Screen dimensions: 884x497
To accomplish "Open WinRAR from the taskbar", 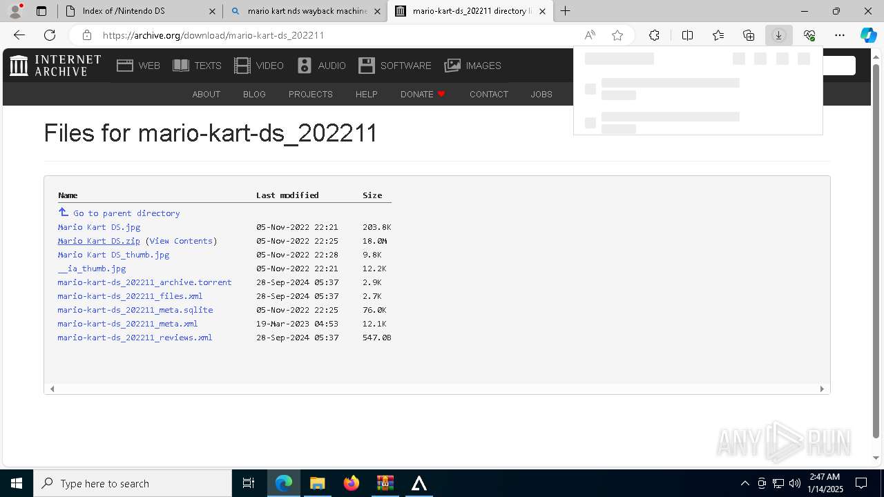I will (x=385, y=483).
